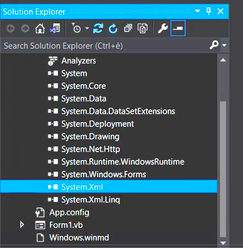Toggle the Preview Selected Items button
The image size is (243, 248).
coord(178,28)
